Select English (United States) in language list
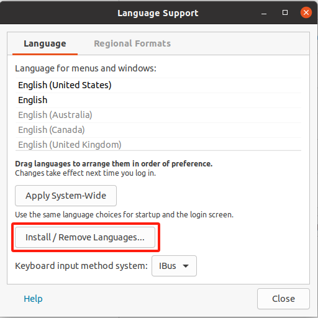The width and height of the screenshot is (318, 318). [x=158, y=85]
